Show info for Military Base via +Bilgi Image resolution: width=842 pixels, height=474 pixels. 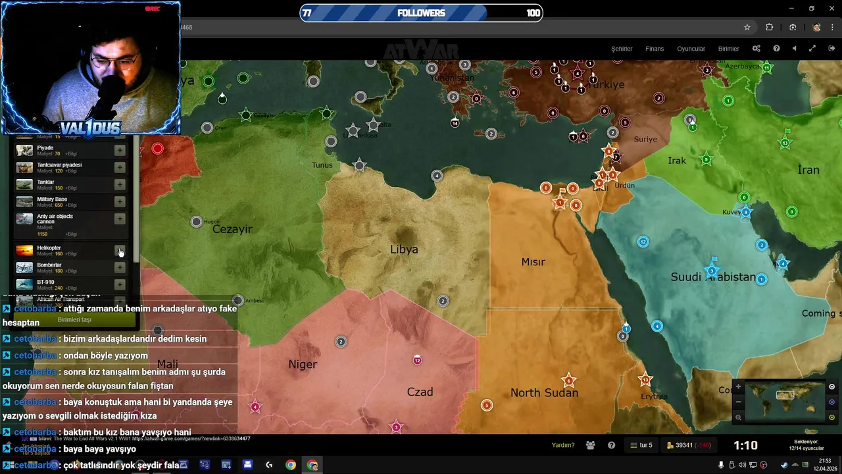tap(71, 205)
